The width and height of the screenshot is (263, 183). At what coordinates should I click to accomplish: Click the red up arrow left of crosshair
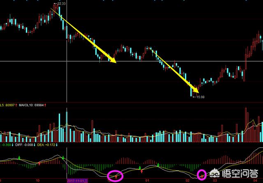coord(39,163)
